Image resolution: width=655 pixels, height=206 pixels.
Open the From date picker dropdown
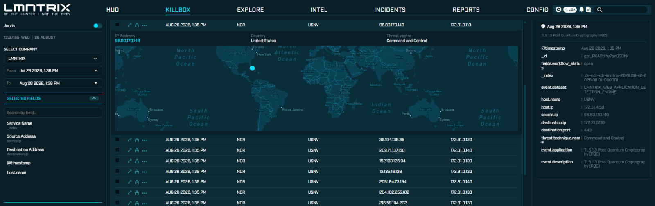[53, 71]
